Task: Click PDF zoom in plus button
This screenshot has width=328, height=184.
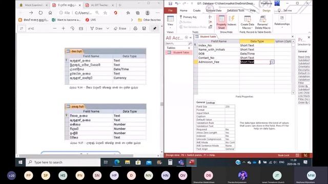Action: 64,29
